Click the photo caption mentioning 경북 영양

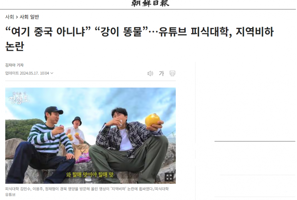87,192
